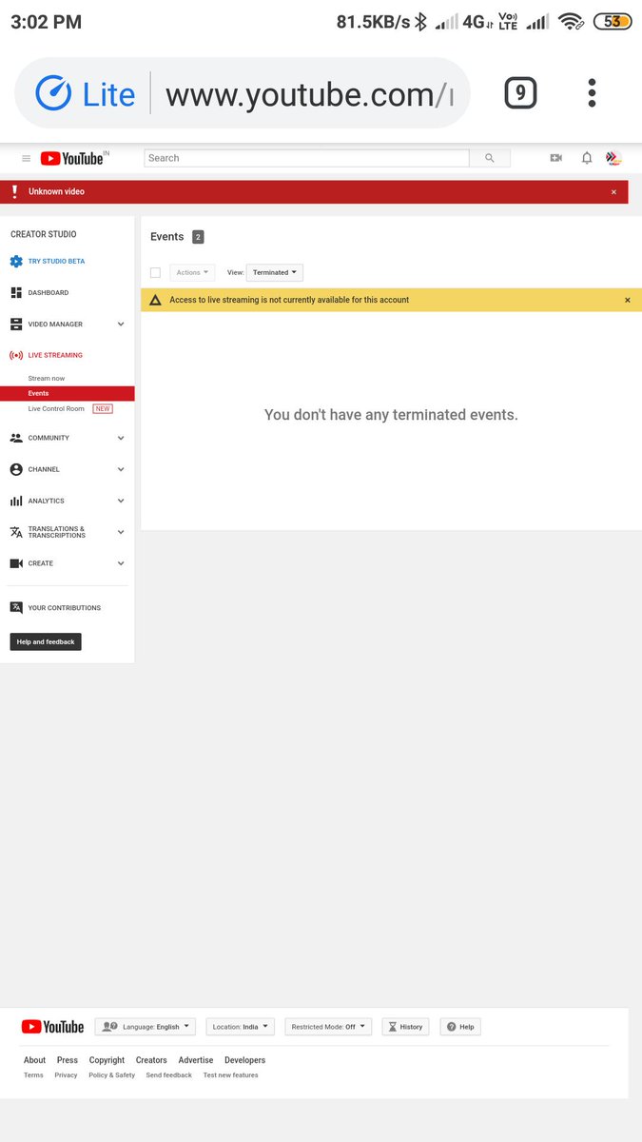Focus the YouTube search field

pyautogui.click(x=307, y=158)
